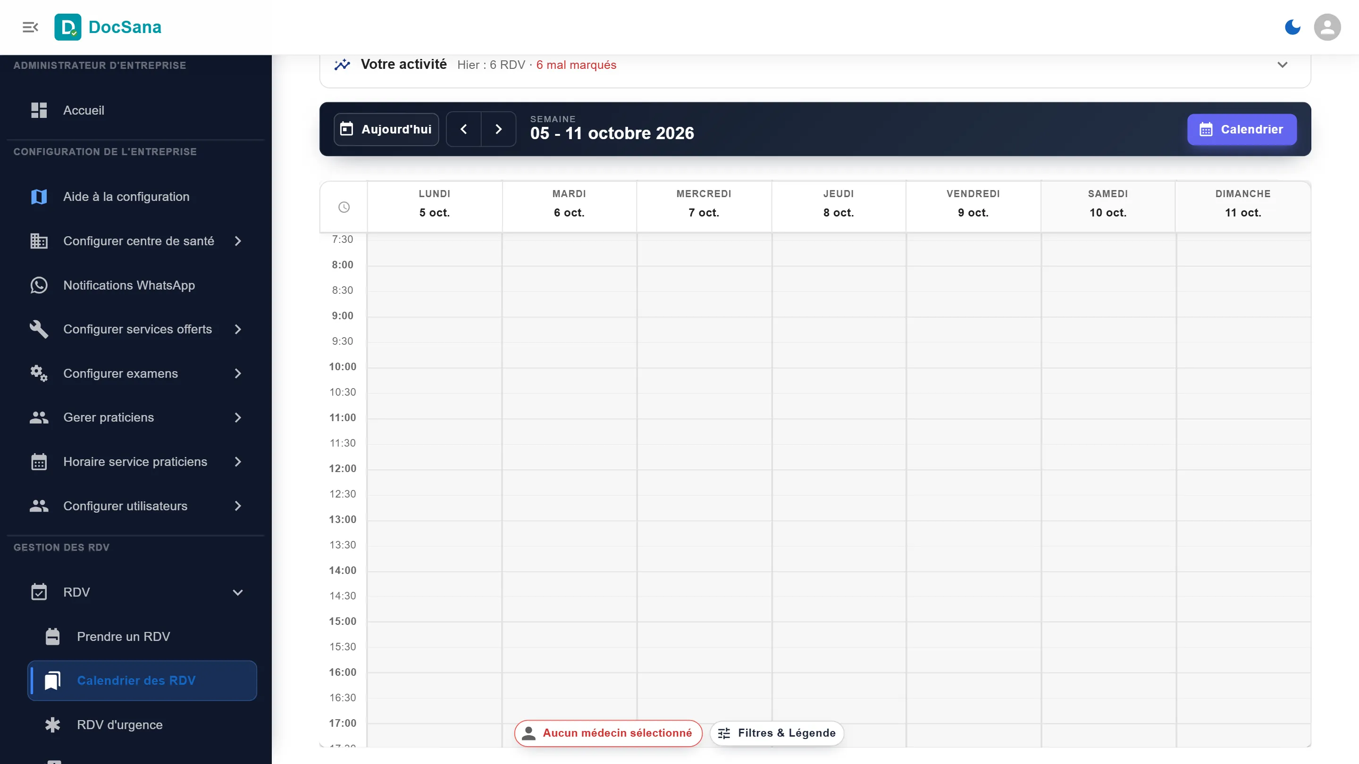The width and height of the screenshot is (1359, 764).
Task: Toggle dark mode with the moon icon
Action: click(x=1292, y=27)
